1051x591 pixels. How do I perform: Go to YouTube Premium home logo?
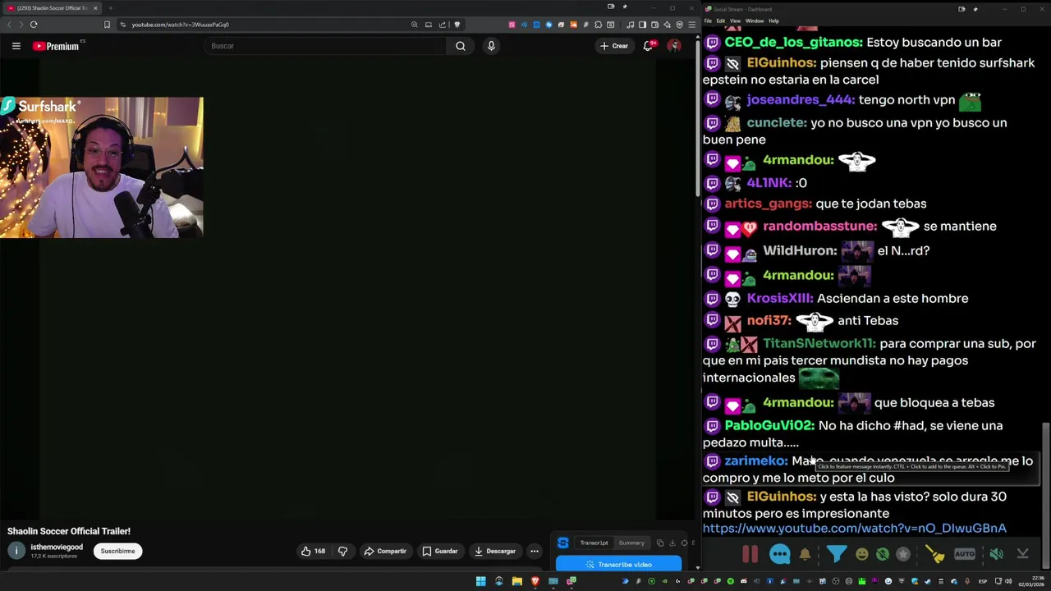tap(56, 46)
